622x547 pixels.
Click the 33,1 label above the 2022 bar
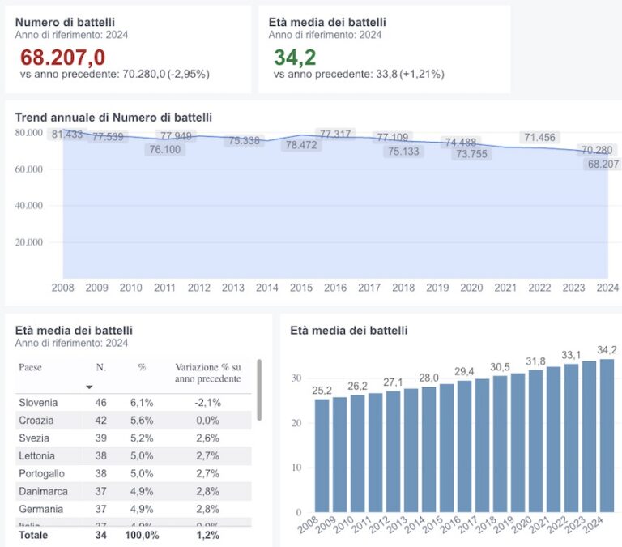click(571, 355)
